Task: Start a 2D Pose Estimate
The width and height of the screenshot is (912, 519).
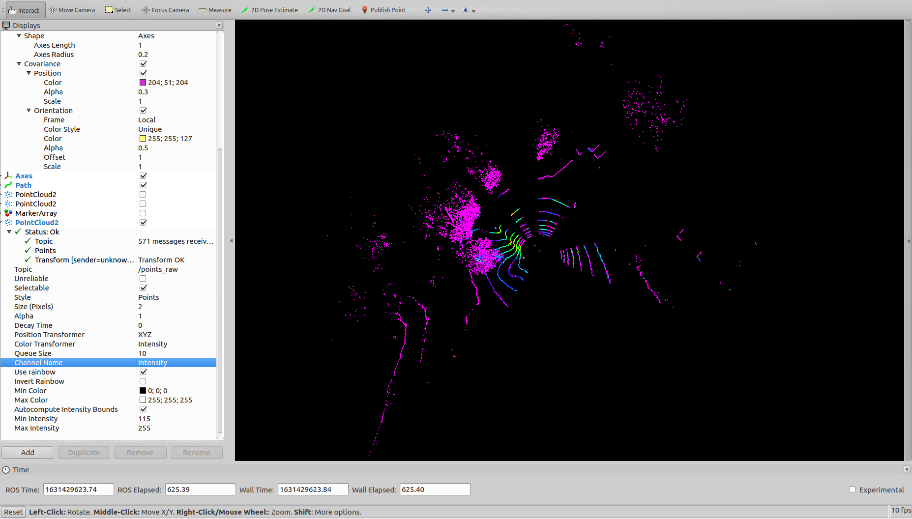Action: [269, 10]
